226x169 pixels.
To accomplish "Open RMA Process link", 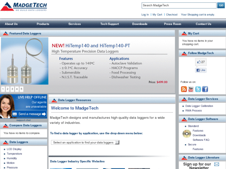I will 194,111.
